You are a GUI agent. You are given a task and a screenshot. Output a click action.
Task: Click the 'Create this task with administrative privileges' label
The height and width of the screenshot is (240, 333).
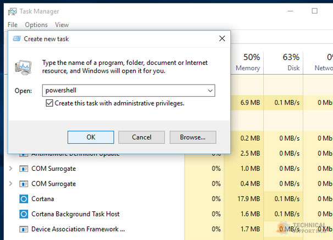(119, 103)
